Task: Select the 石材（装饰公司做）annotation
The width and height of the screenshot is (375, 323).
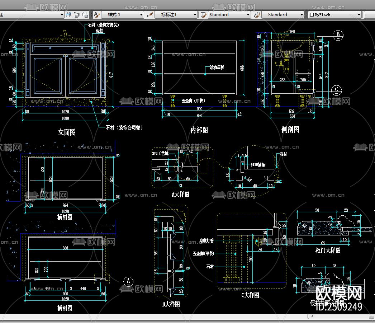Action: point(124,128)
